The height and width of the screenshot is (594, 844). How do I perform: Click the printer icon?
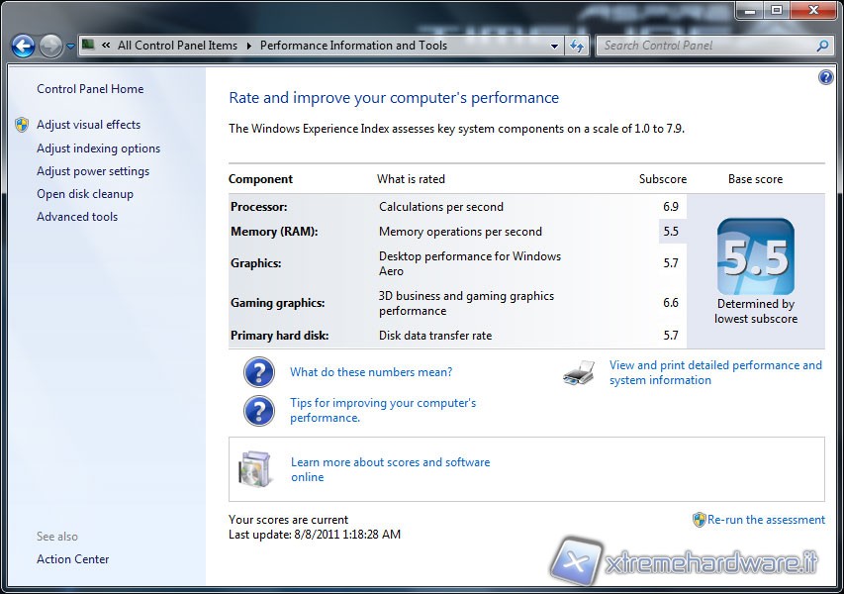tap(579, 373)
